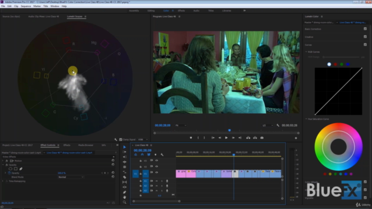This screenshot has width=372, height=209.
Task: Click the Lift button in the Program monitor
Action: (x=248, y=138)
